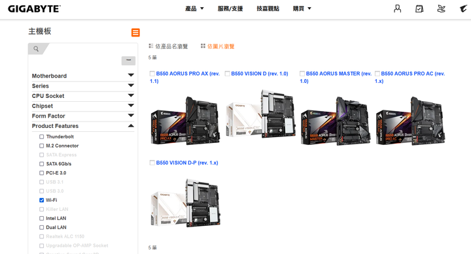The image size is (471, 254).
Task: Uncheck the Wi-Fi filter
Action: pos(42,200)
